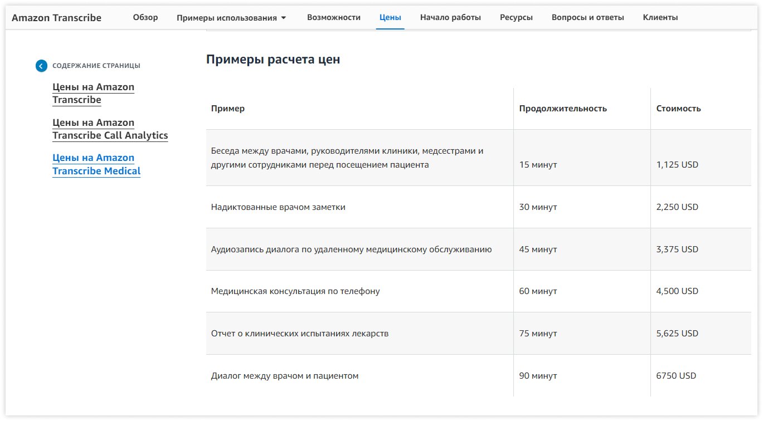This screenshot has width=763, height=421.
Task: Open the Вопросы и ответы tab
Action: pos(587,17)
